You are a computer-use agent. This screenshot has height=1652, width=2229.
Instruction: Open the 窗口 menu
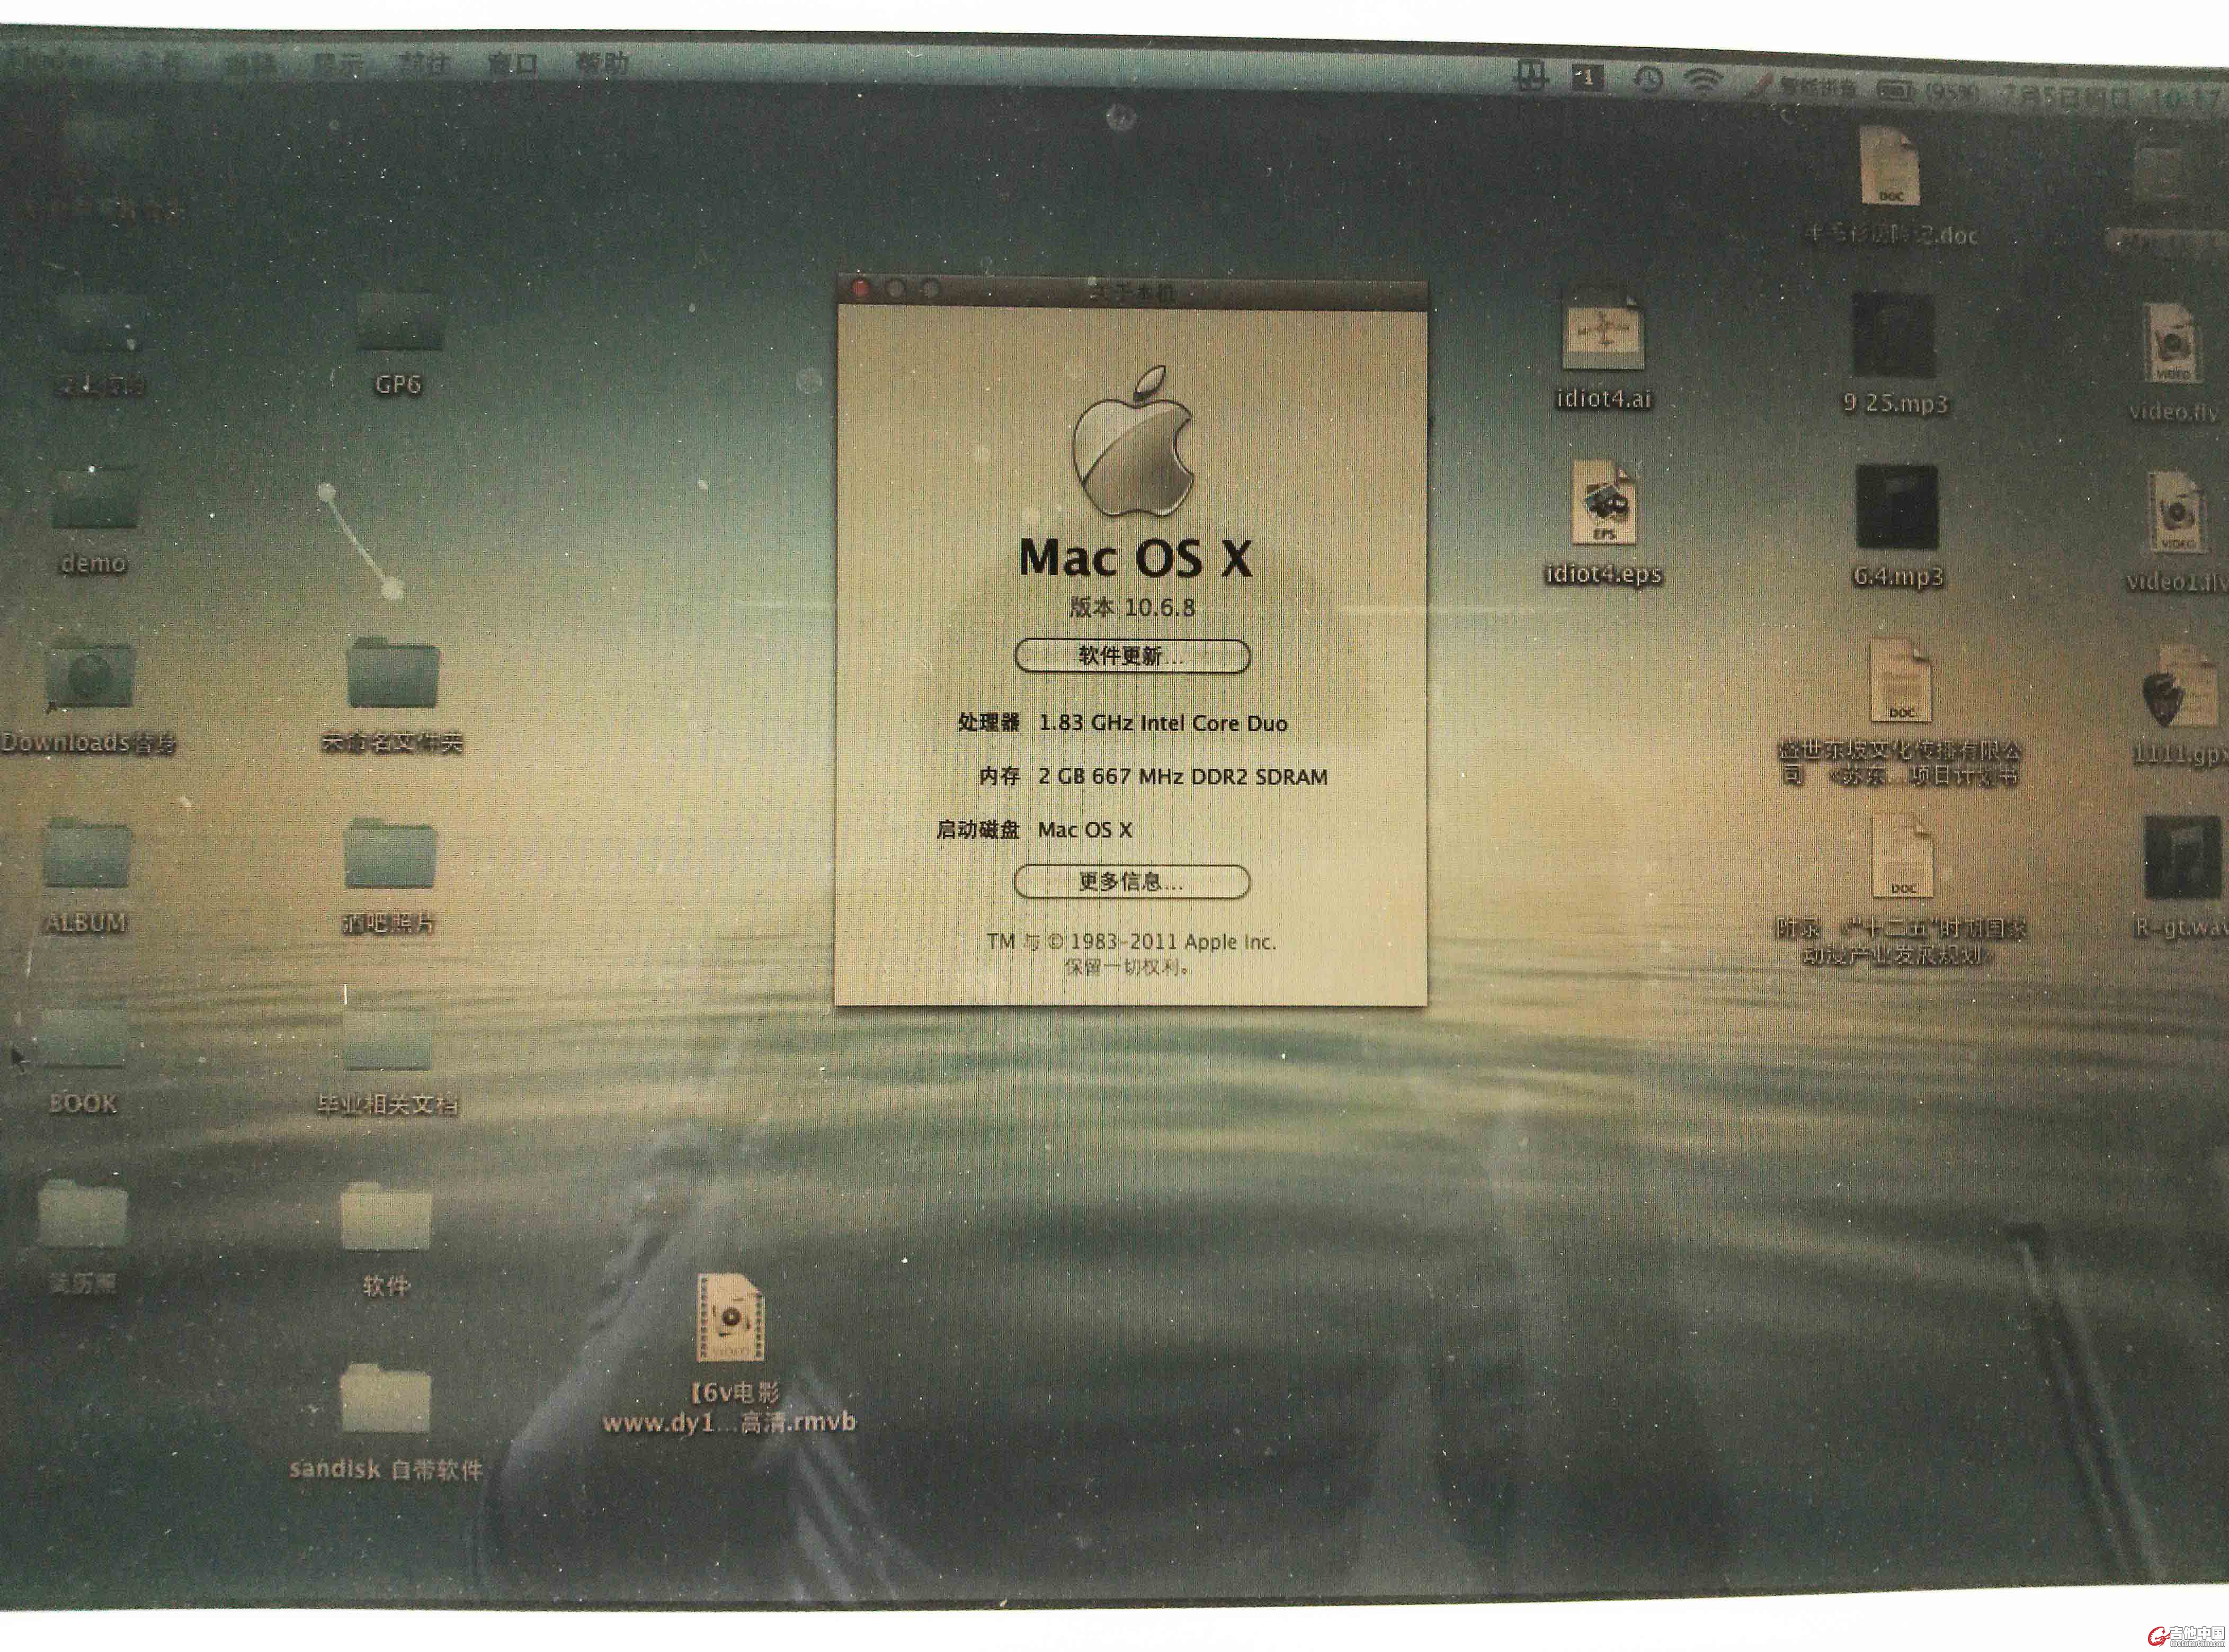[x=512, y=64]
